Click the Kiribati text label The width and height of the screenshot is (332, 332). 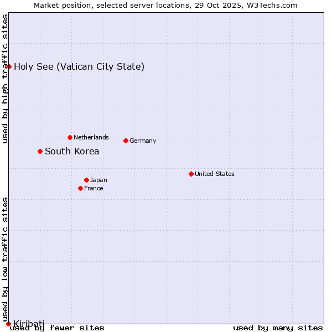29,323
